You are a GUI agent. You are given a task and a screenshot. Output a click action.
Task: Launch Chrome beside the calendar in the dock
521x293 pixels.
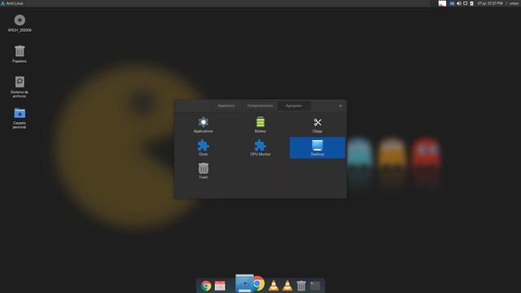(x=206, y=286)
